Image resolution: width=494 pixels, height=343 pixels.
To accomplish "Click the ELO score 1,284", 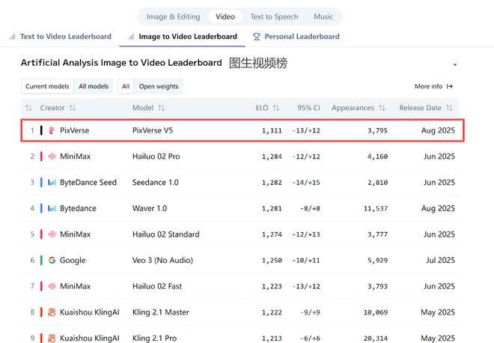I will 272,157.
